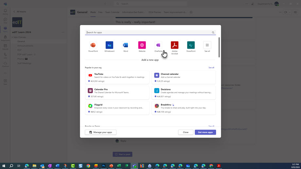The width and height of the screenshot is (301, 169).
Task: Open channel more options ellipsis
Action: (280, 12)
